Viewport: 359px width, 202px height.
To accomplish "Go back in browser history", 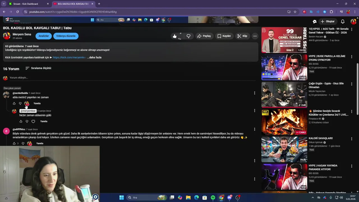I will [4, 12].
